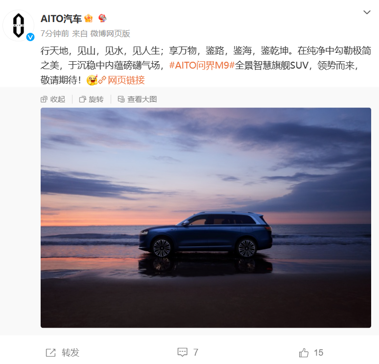The image size is (379, 364).
Task: Open the comments bubble icon
Action: click(183, 352)
